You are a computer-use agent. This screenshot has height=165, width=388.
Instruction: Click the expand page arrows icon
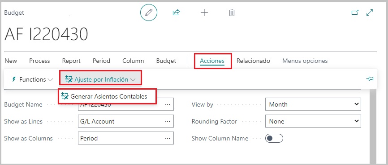pyautogui.click(x=370, y=12)
